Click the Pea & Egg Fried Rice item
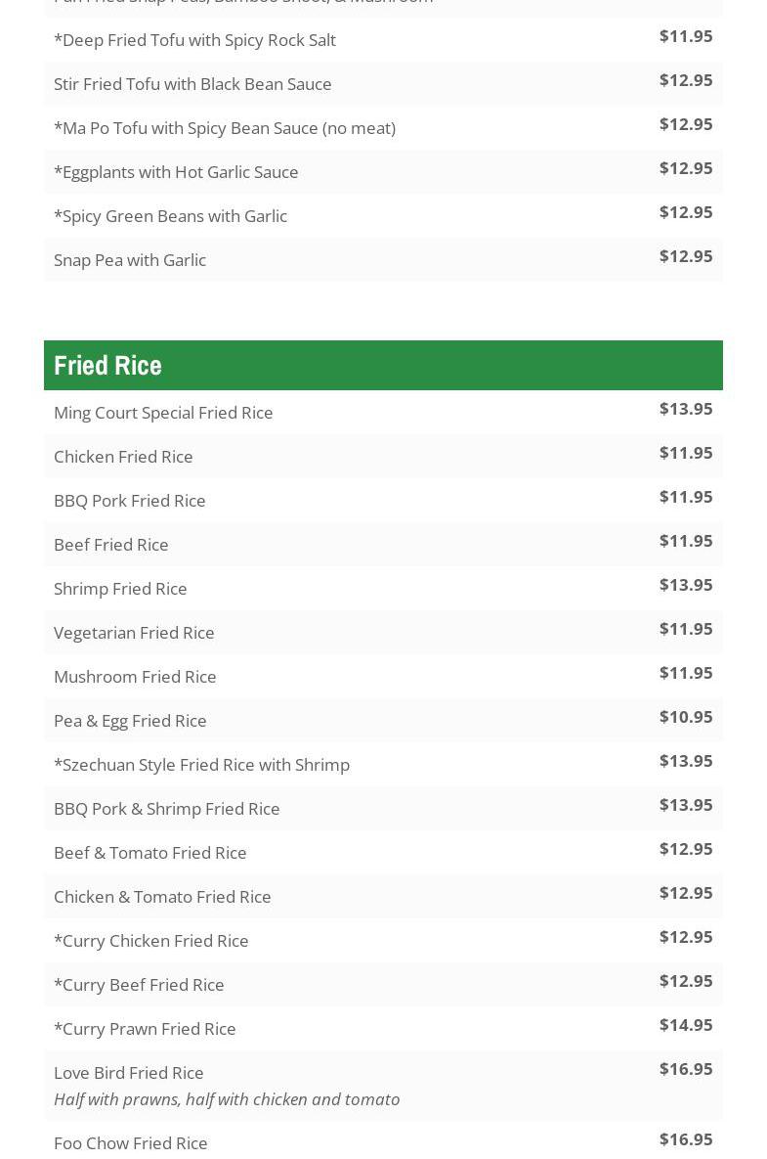 coord(130,721)
